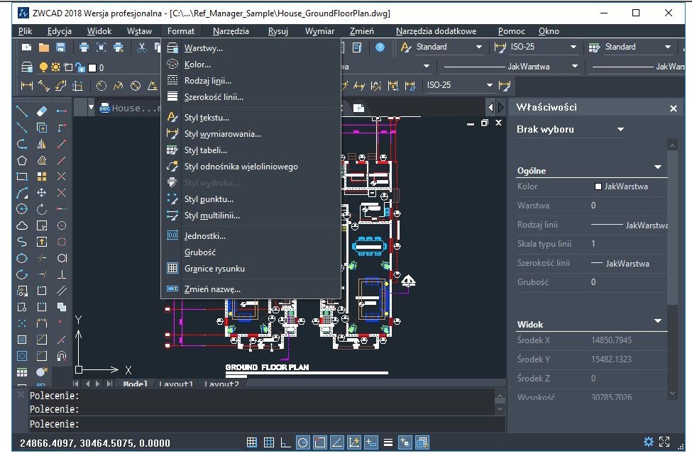
Task: Open the 'Brak wyboru' selection dropdown
Action: 620,130
